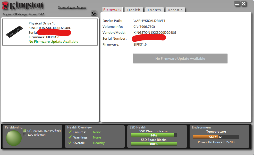Open the Health tab

134,10
